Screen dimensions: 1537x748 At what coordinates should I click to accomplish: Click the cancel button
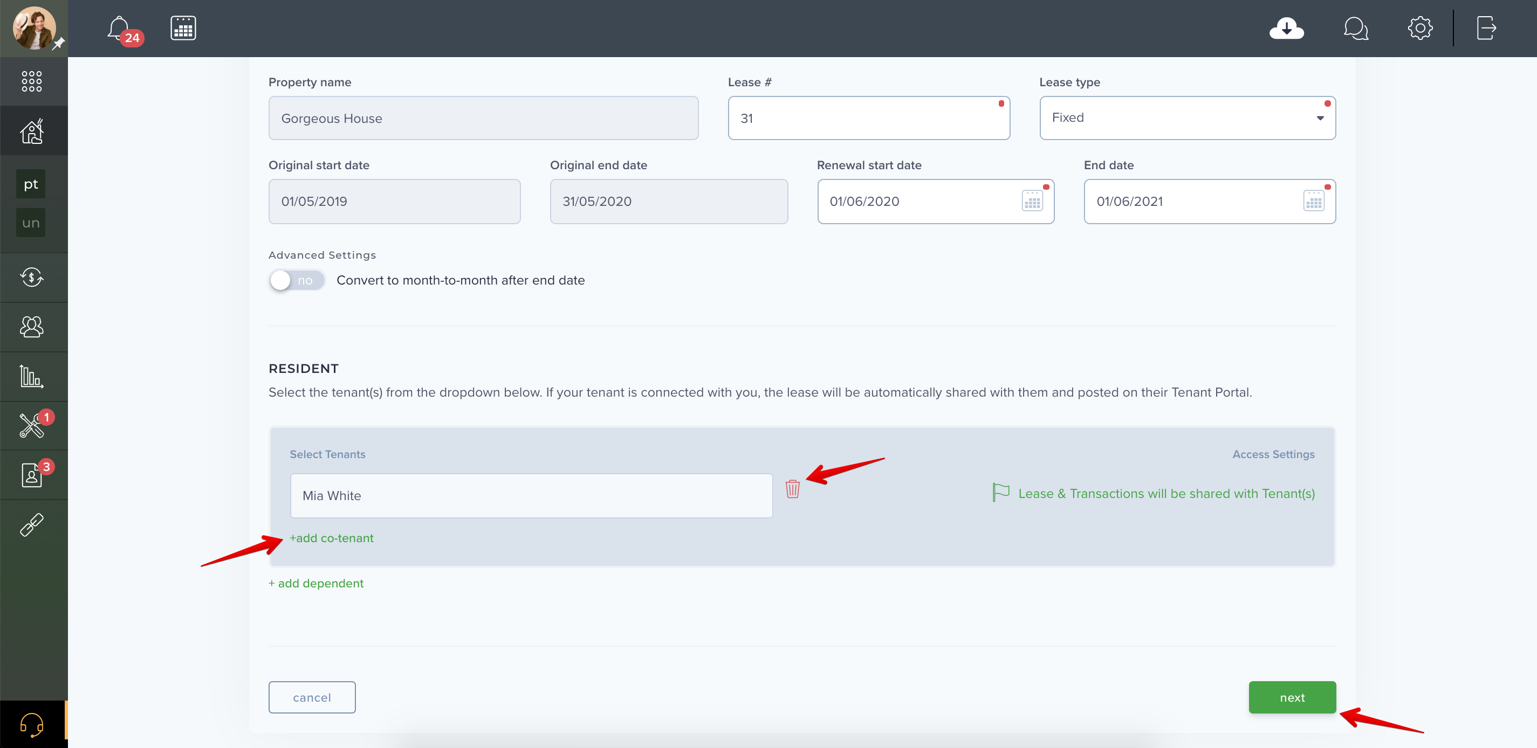312,697
